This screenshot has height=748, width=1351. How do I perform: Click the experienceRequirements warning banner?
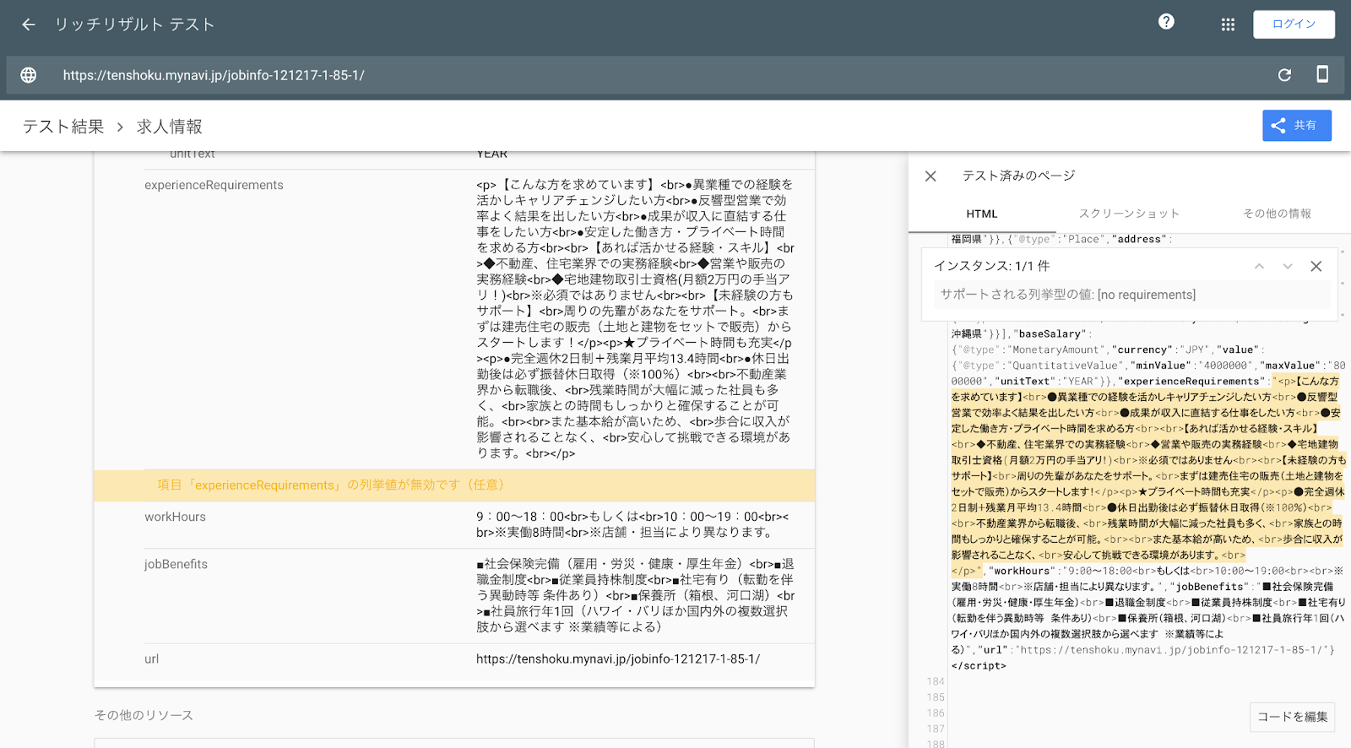pos(454,485)
